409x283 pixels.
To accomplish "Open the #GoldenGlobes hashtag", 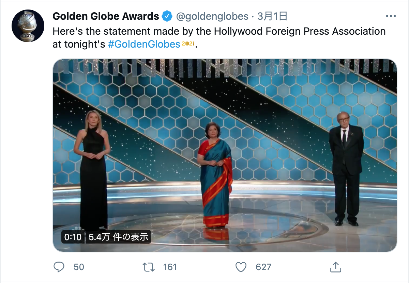I will click(144, 44).
